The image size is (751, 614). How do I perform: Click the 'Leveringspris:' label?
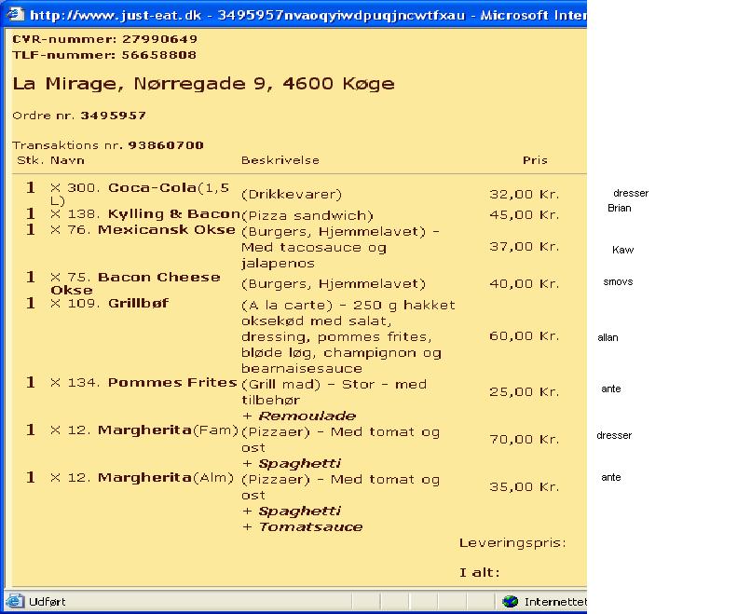point(512,543)
